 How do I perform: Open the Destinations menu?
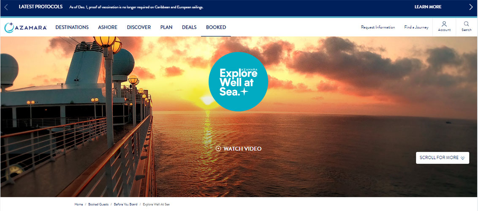click(72, 27)
